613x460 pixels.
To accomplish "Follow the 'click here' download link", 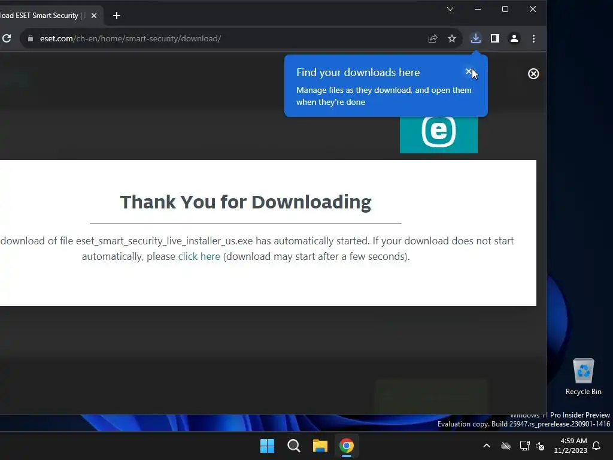I will [199, 256].
